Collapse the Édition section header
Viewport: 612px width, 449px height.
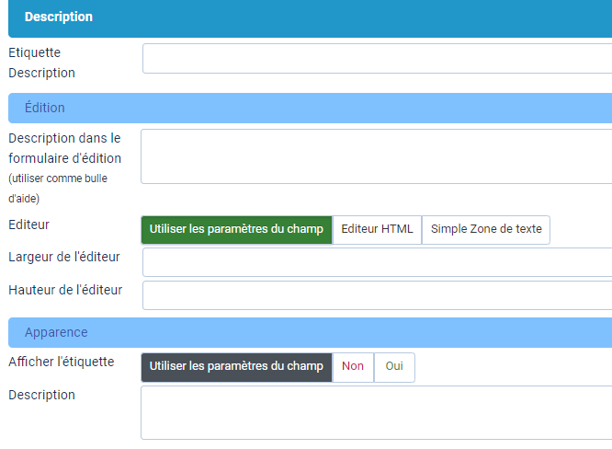pos(311,108)
